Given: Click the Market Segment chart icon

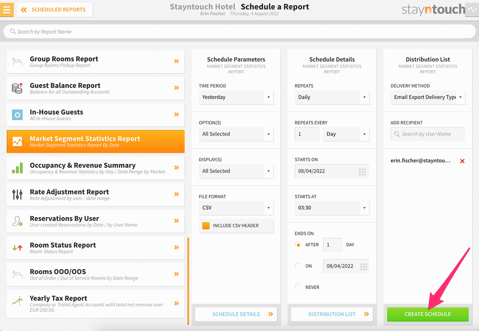Looking at the screenshot, I should (17, 142).
